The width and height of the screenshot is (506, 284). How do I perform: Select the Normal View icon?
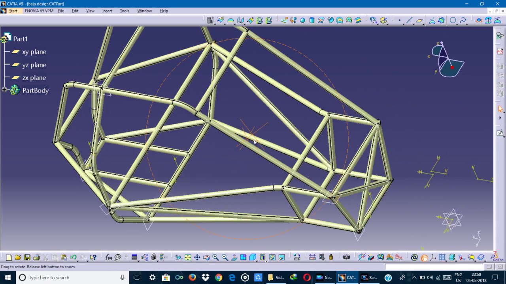pos(234,258)
